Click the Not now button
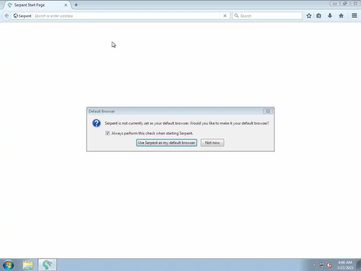 point(212,143)
